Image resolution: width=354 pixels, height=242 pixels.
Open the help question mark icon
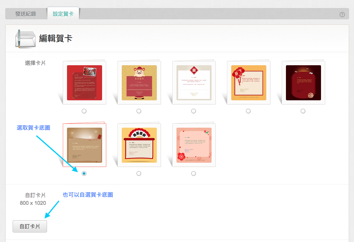(342, 14)
